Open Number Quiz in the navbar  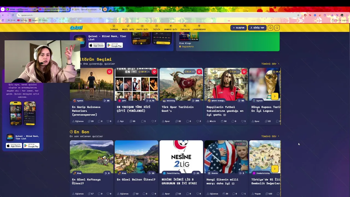pyautogui.click(x=171, y=28)
